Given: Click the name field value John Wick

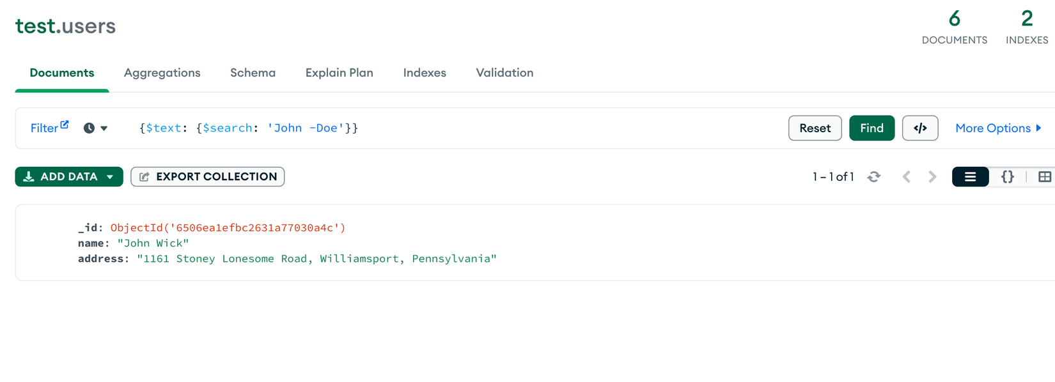Looking at the screenshot, I should 153,243.
